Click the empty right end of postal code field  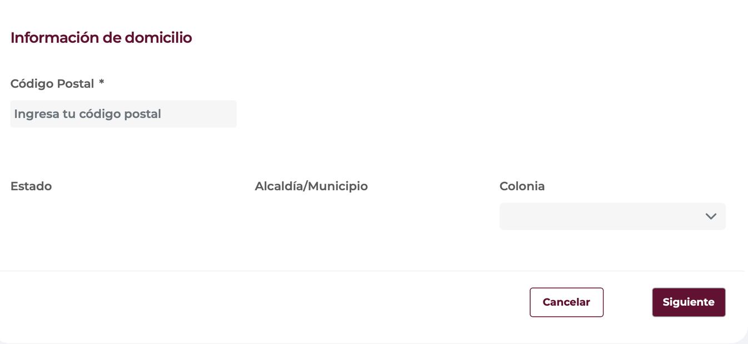coord(211,114)
